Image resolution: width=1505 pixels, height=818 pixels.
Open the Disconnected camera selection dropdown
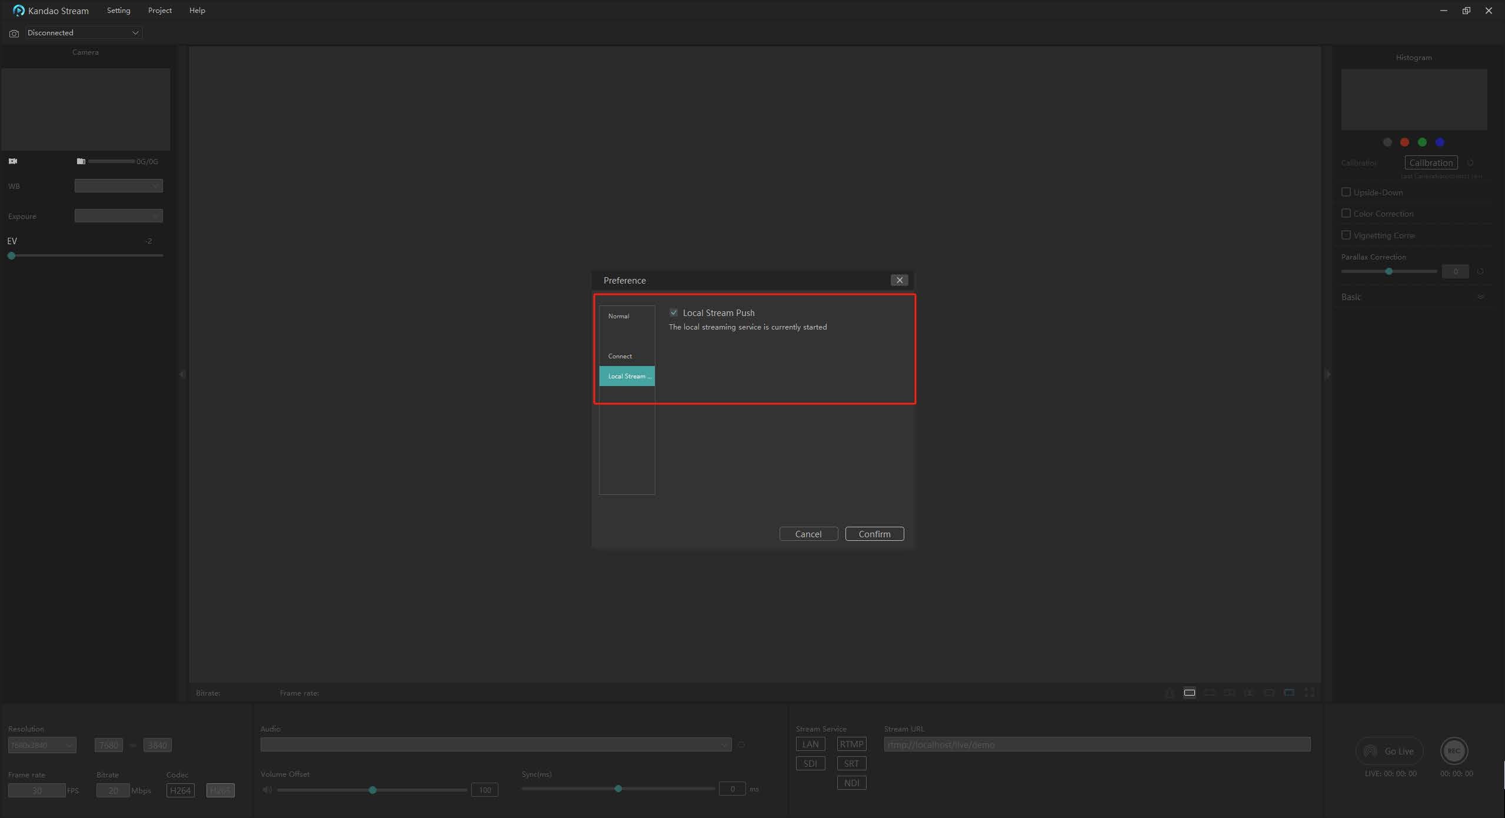click(x=82, y=32)
